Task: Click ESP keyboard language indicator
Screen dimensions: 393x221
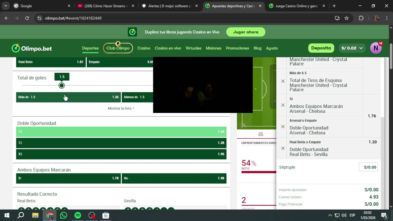Action: pyautogui.click(x=352, y=215)
